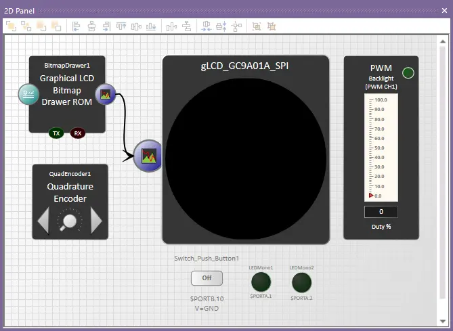Click the TX indicator on BitmapDrawer1

tap(56, 133)
